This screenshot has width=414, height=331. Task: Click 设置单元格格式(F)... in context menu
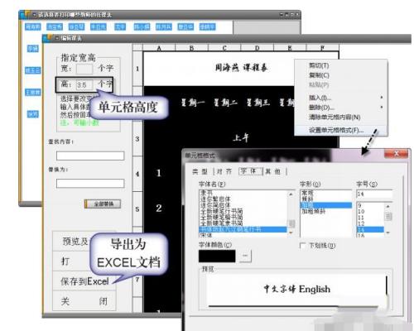(336, 130)
